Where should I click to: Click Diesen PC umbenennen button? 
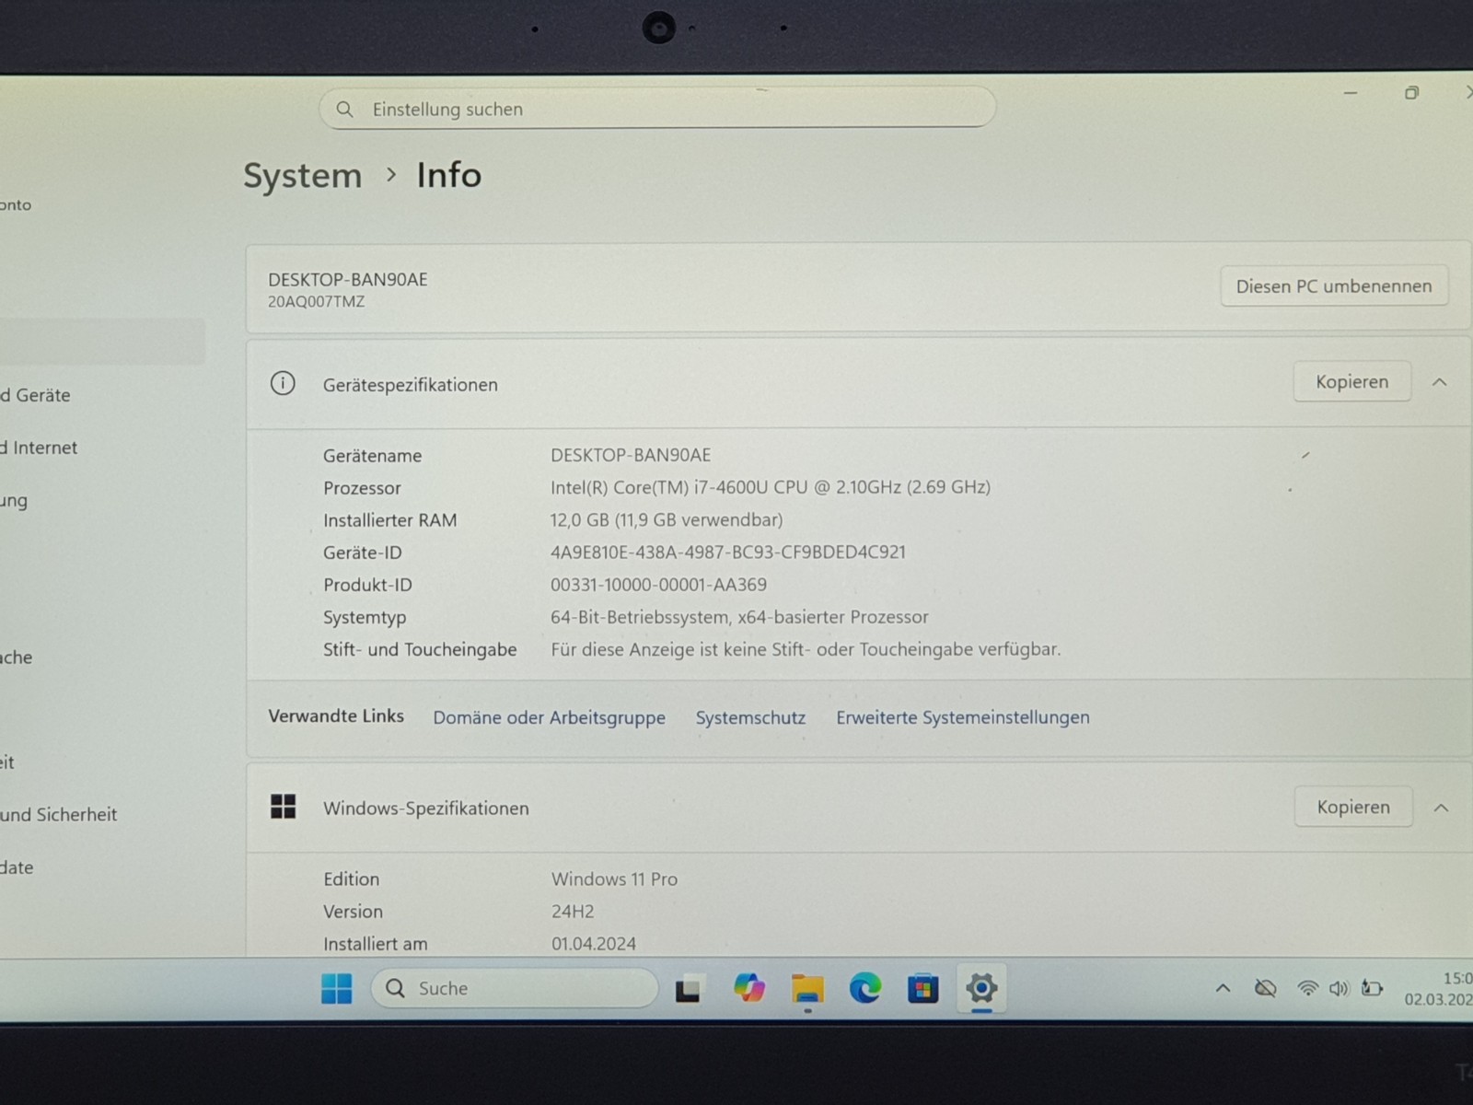click(1333, 286)
